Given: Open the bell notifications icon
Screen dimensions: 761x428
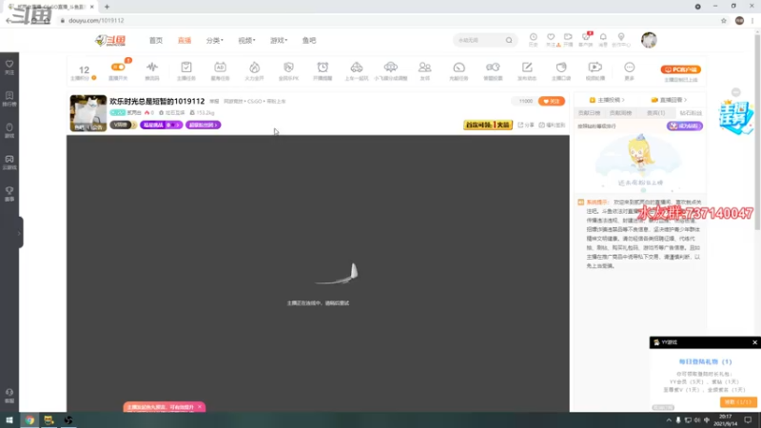Looking at the screenshot, I should click(x=603, y=39).
